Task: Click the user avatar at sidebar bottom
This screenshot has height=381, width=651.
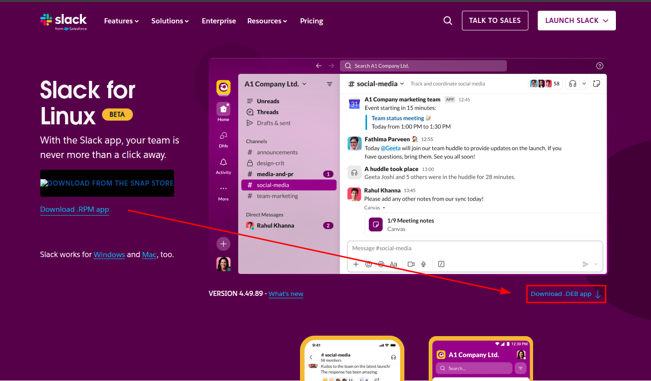Action: click(x=223, y=264)
